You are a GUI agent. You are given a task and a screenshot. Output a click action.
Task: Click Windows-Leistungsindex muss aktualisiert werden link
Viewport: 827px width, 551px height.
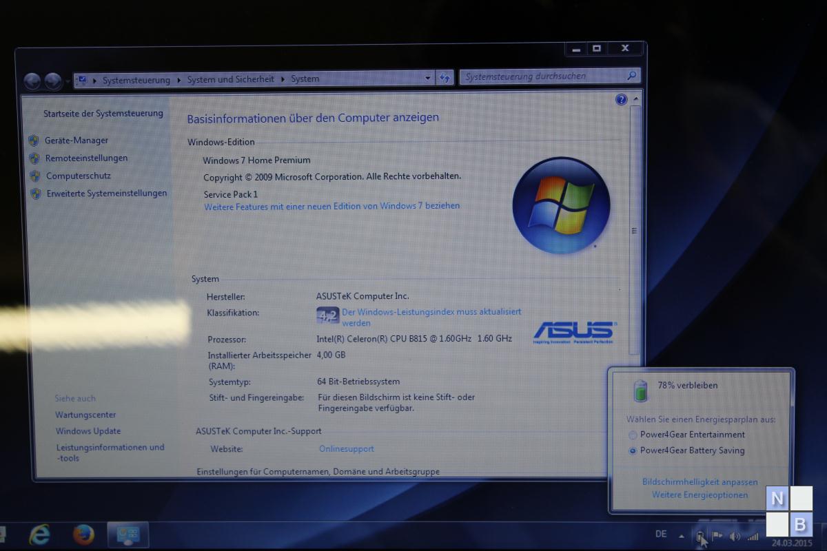(431, 318)
